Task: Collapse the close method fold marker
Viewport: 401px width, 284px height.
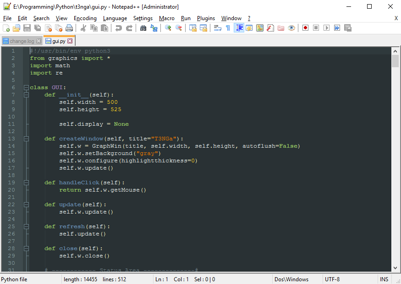Action: [x=26, y=248]
